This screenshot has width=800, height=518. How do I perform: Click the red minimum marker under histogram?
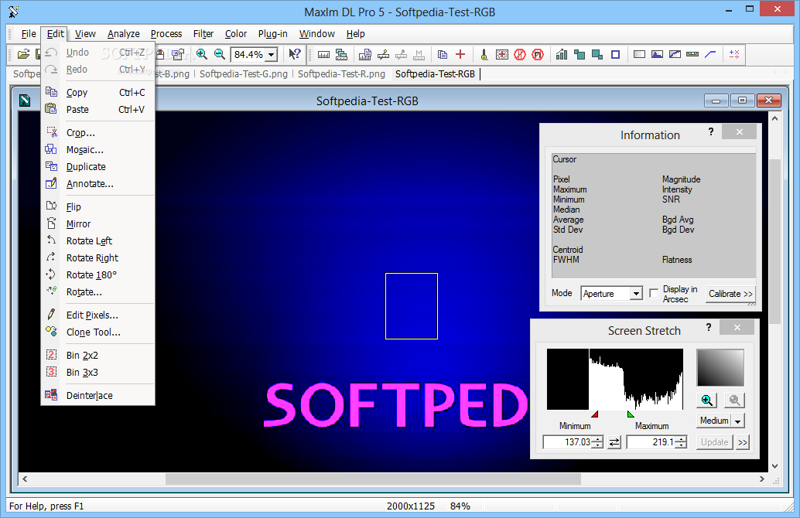(594, 414)
